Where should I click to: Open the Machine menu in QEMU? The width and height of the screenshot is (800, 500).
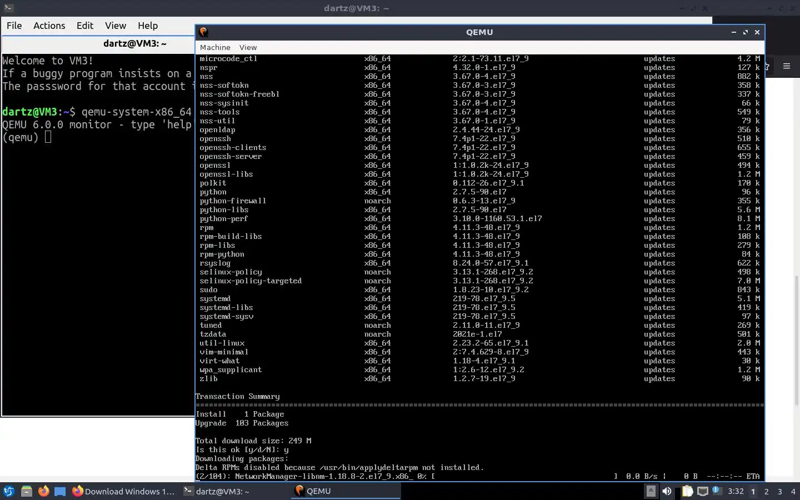tap(215, 47)
